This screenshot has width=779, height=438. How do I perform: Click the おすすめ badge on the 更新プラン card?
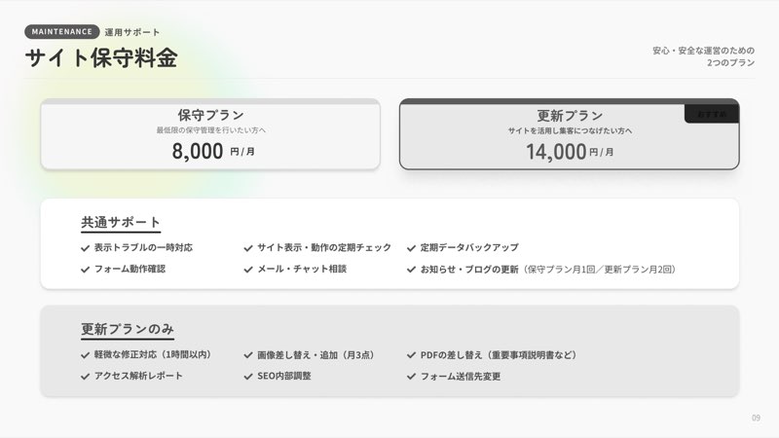(x=712, y=114)
